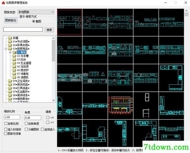Select the 02 洗涤槽 folder
This screenshot has height=153, width=190.
pos(23,56)
